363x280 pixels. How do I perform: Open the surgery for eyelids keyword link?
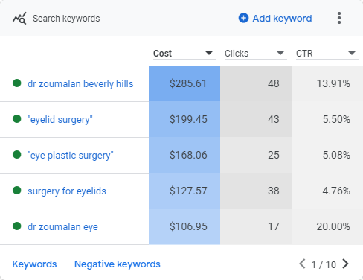point(67,191)
